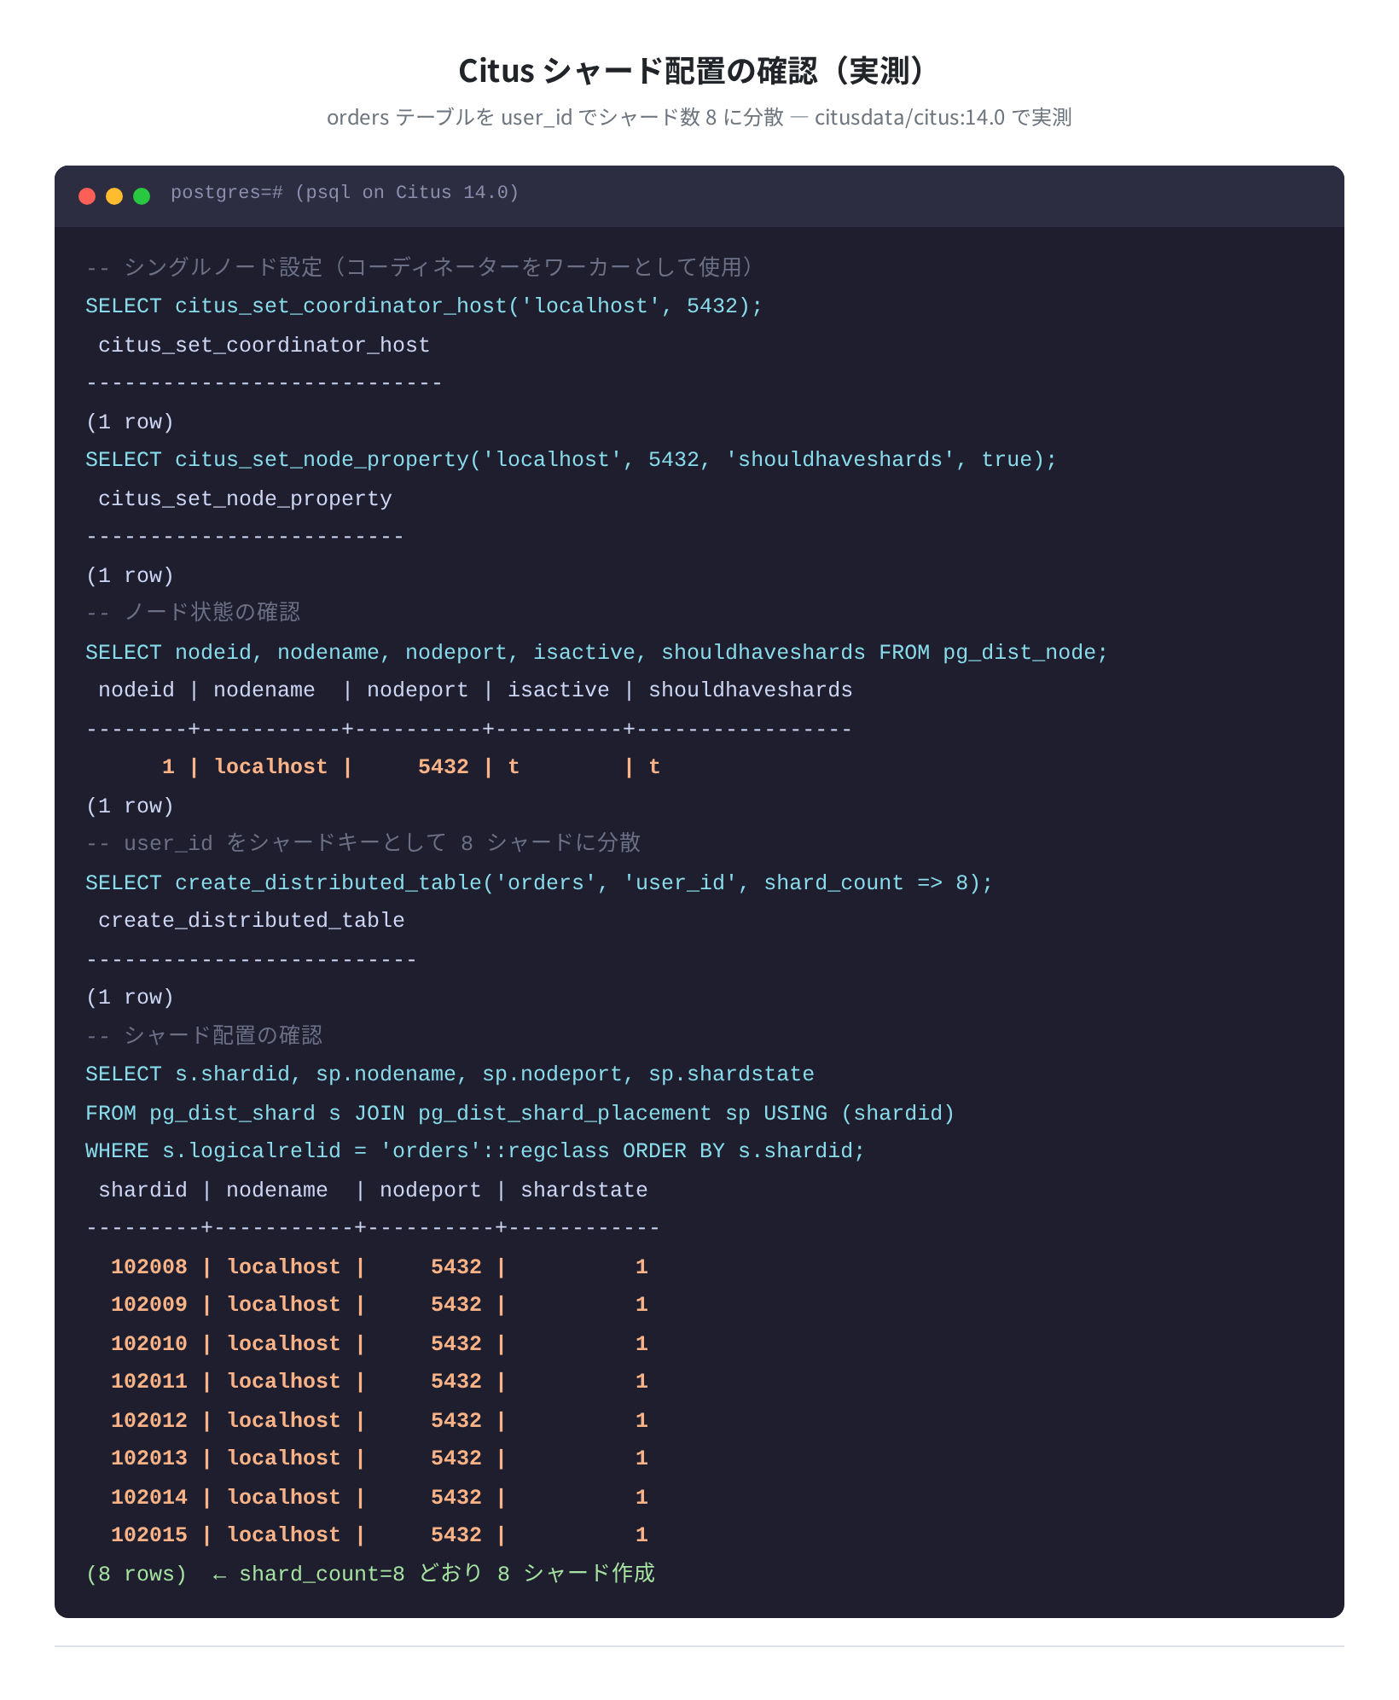Click the row for shardid 102012
1399x1700 pixels.
coord(380,1421)
